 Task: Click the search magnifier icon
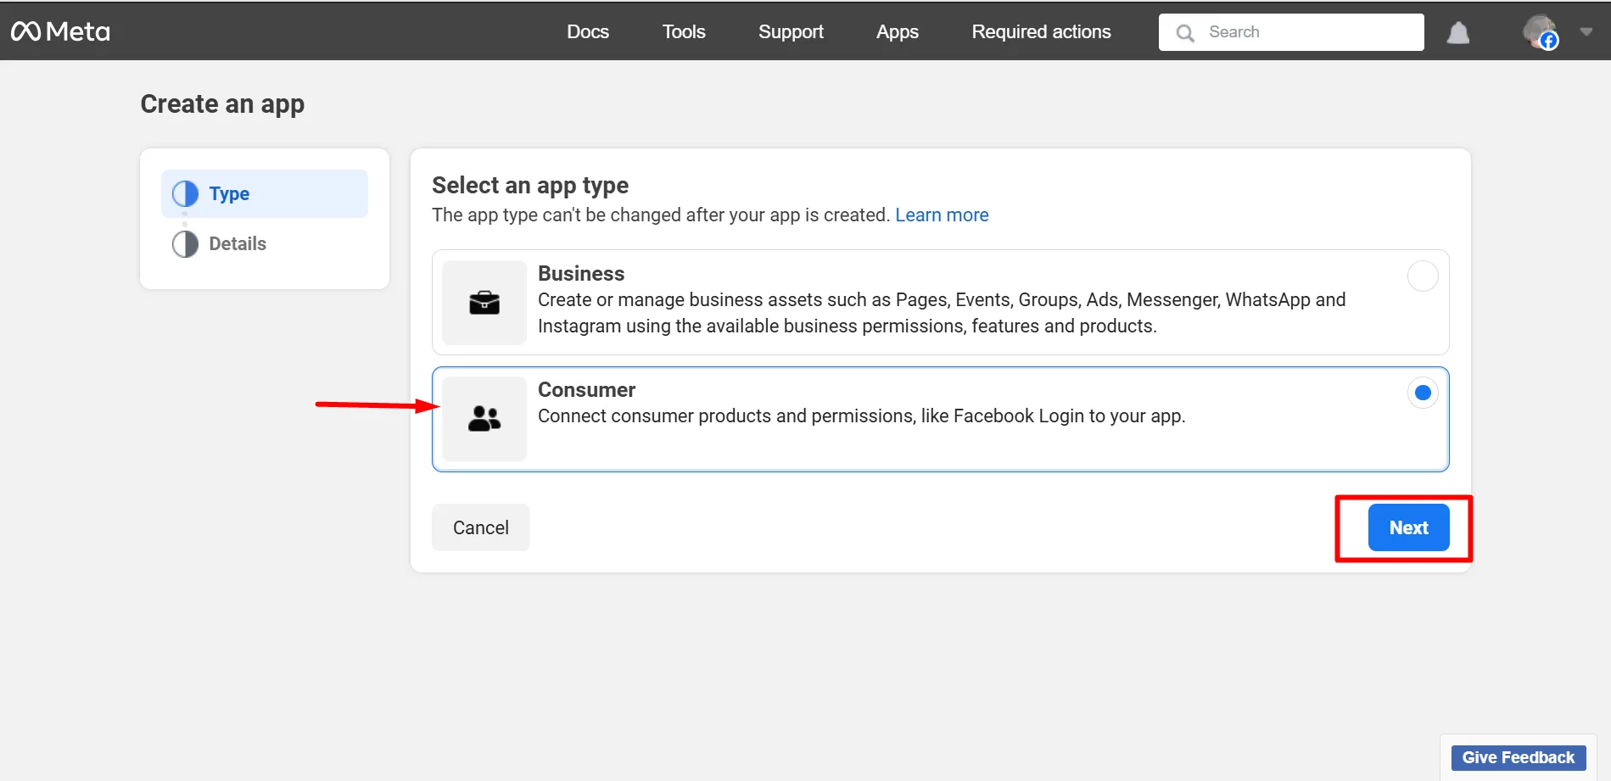(x=1185, y=32)
